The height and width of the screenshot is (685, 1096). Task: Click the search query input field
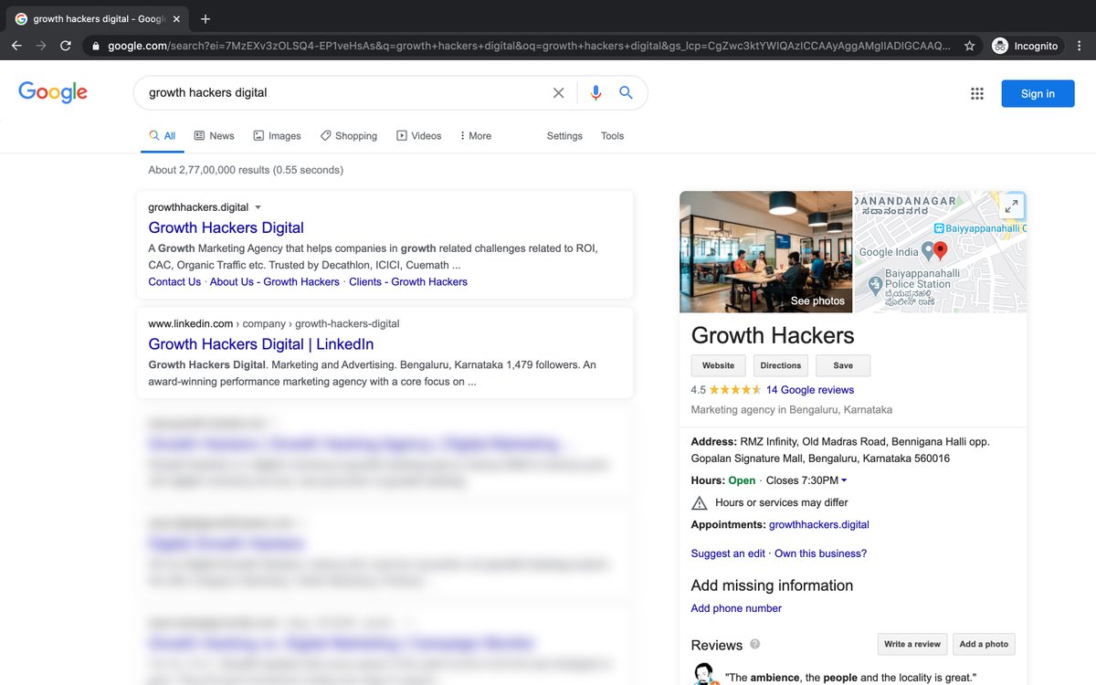pos(347,92)
